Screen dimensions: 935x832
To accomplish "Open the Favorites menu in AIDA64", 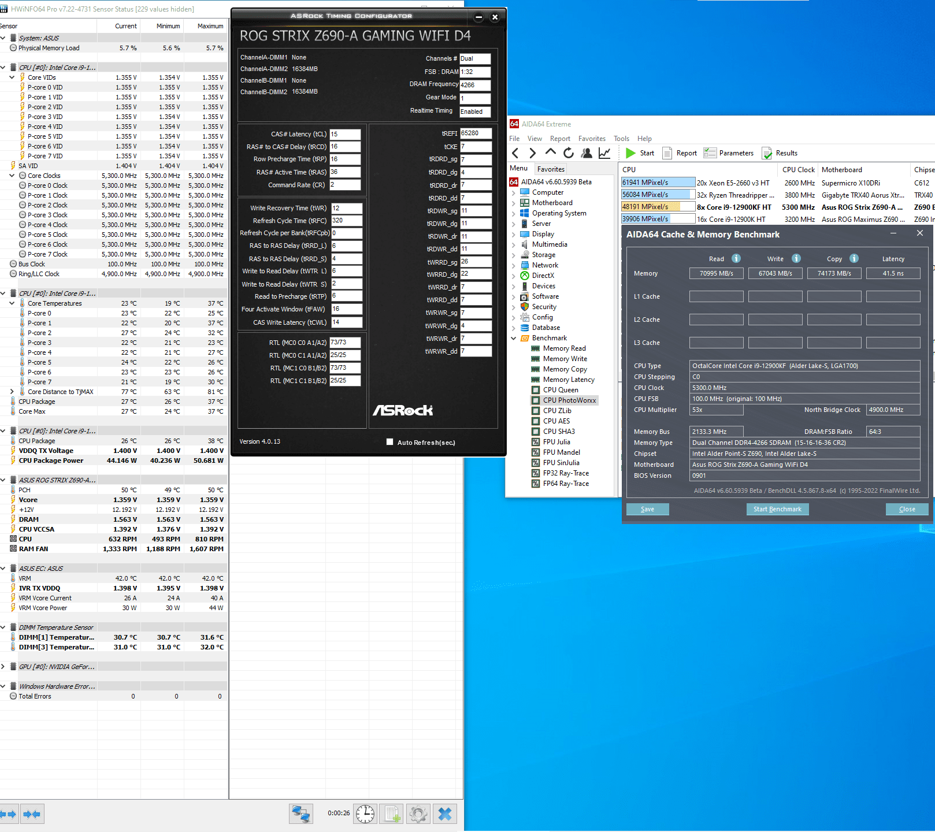I will click(592, 139).
